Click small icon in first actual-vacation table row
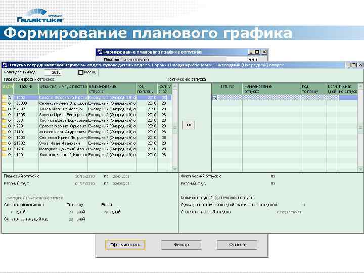Viewport: 364px width, 273px height. click(215, 98)
